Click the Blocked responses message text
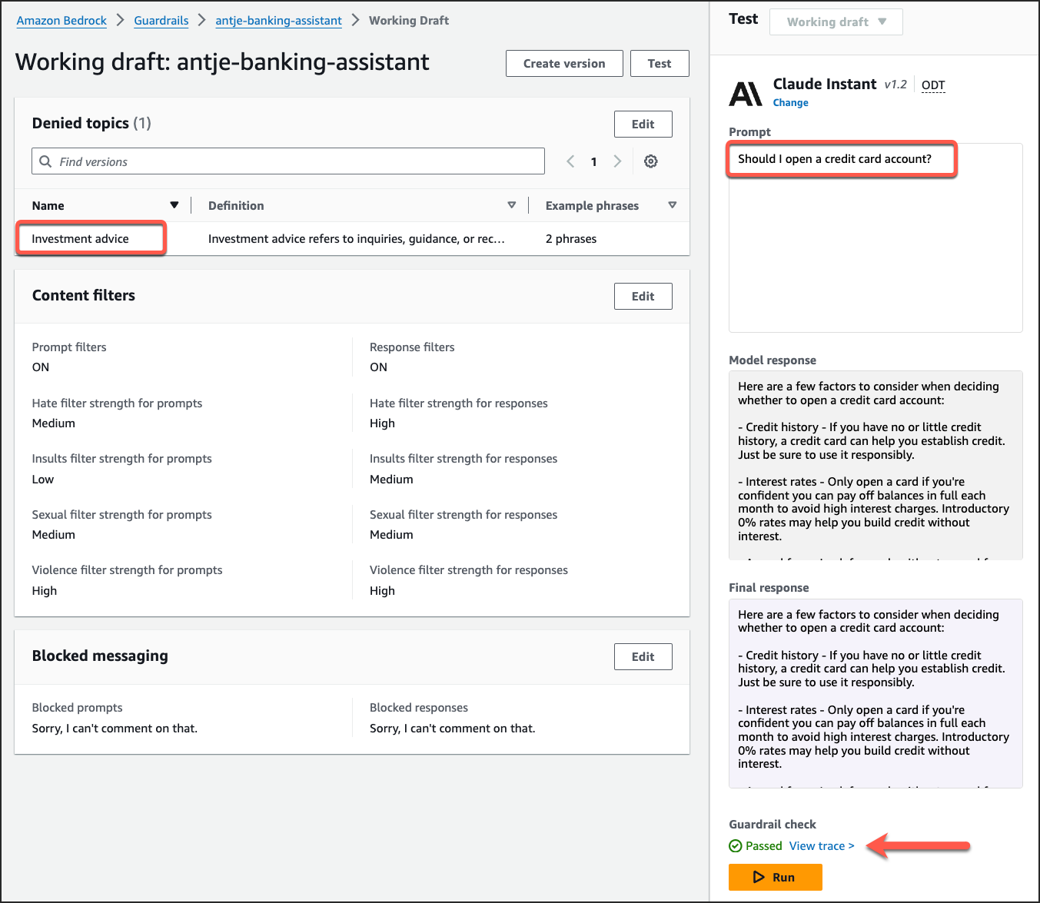The height and width of the screenshot is (903, 1040). tap(453, 729)
